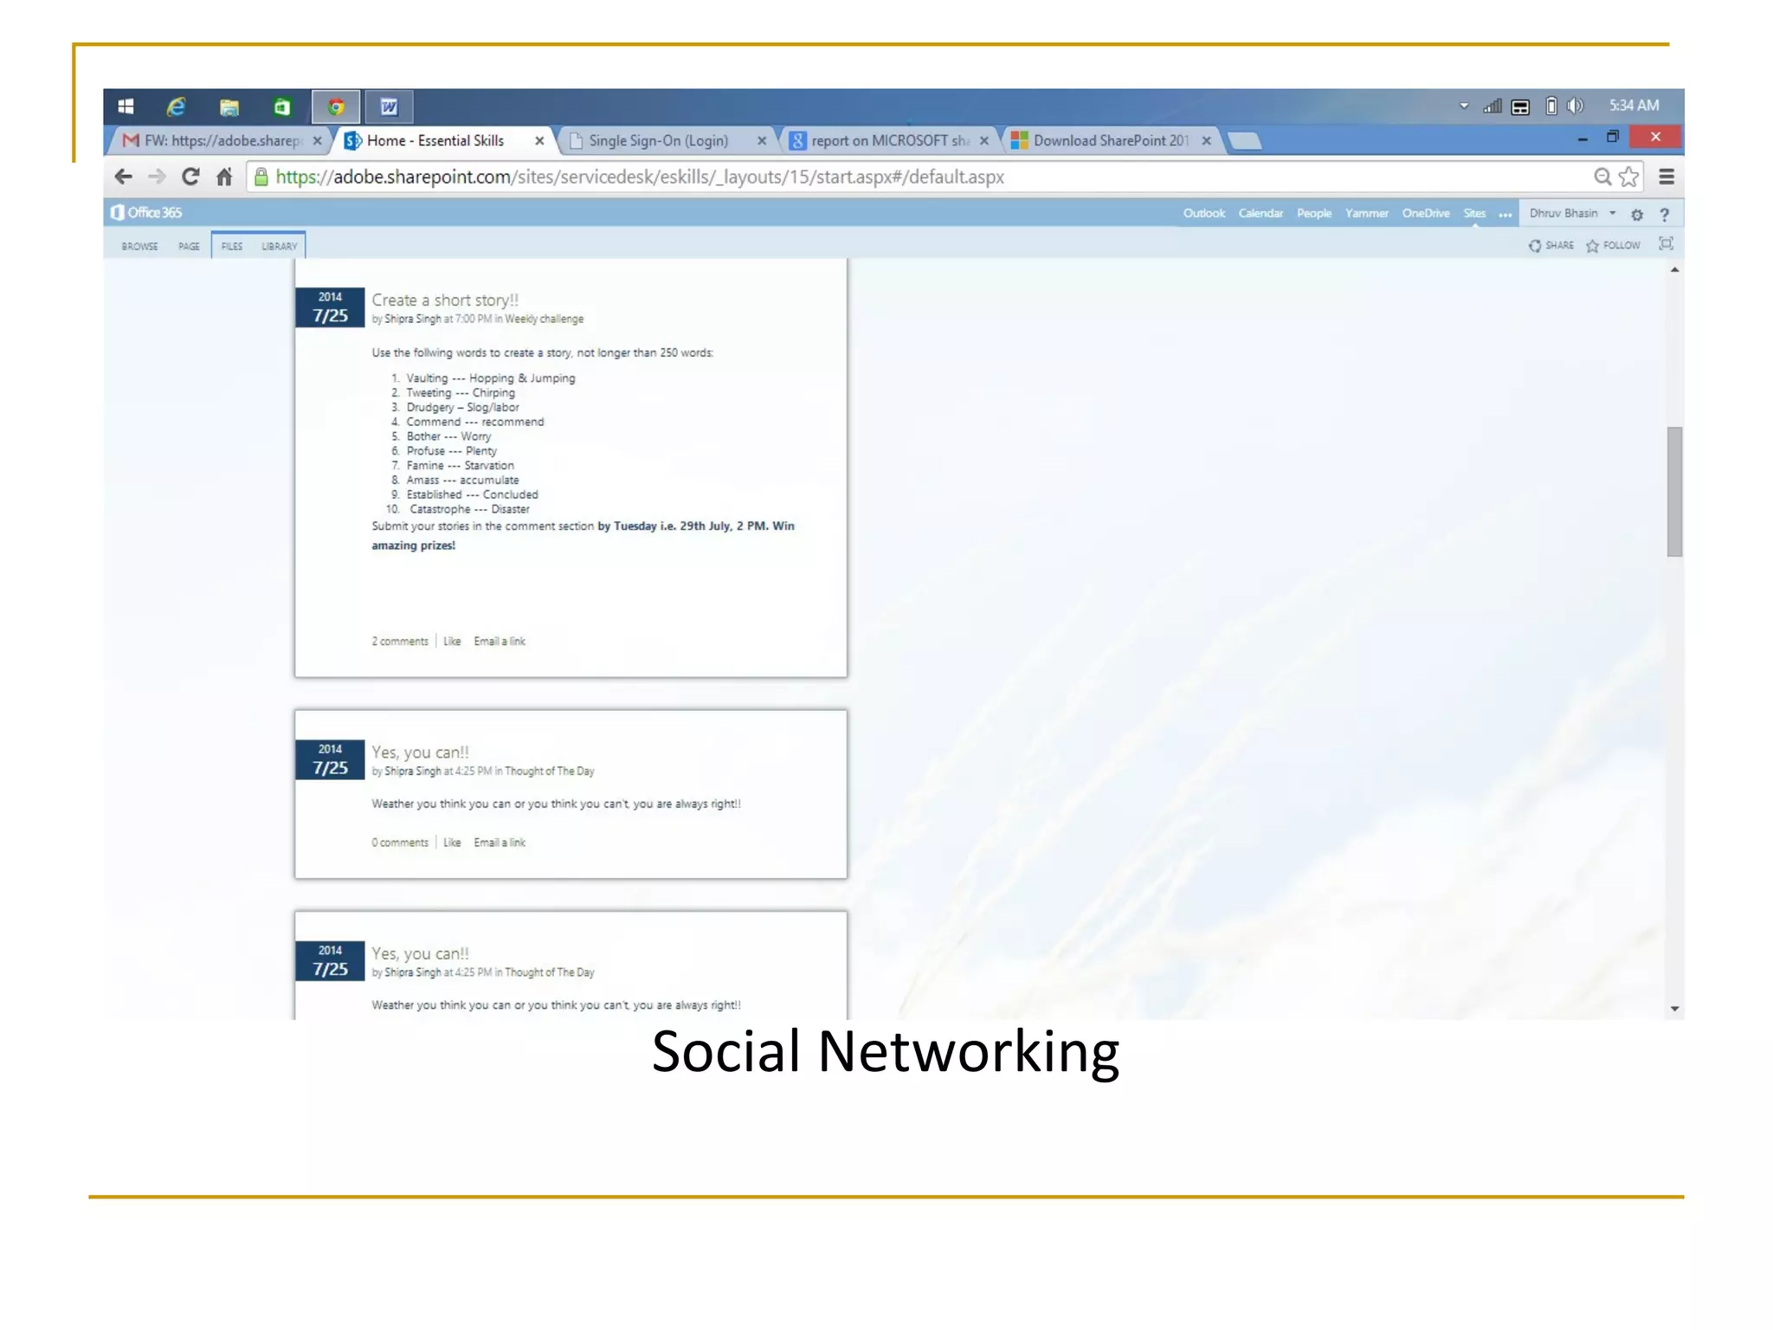Click the browser forward arrow
Screen dimensions: 1773x1330
[x=157, y=177]
